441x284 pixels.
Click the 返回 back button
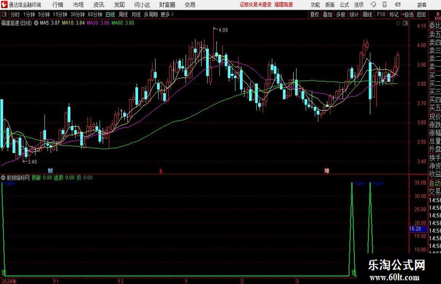click(421, 14)
